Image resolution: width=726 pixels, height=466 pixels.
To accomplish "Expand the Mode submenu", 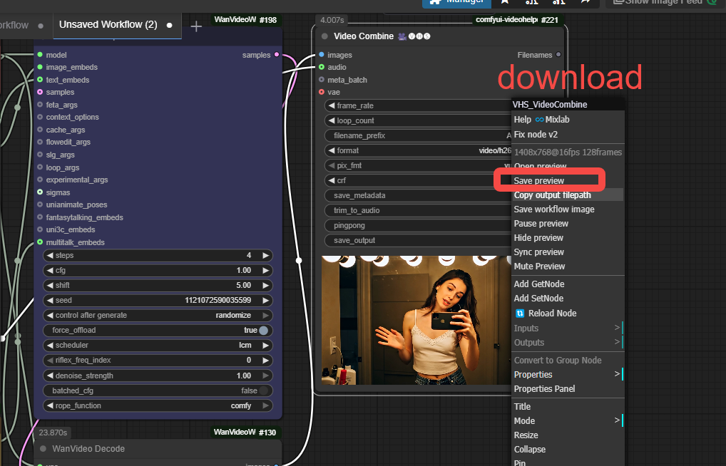I will 568,420.
